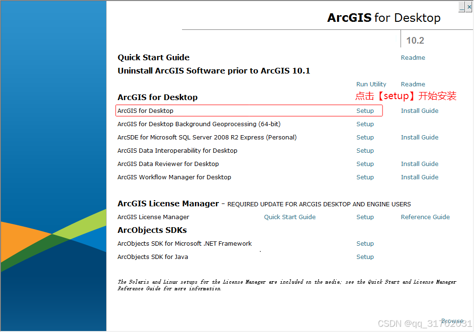Click the version number '10.2'
This screenshot has height=332, width=474.
[415, 40]
